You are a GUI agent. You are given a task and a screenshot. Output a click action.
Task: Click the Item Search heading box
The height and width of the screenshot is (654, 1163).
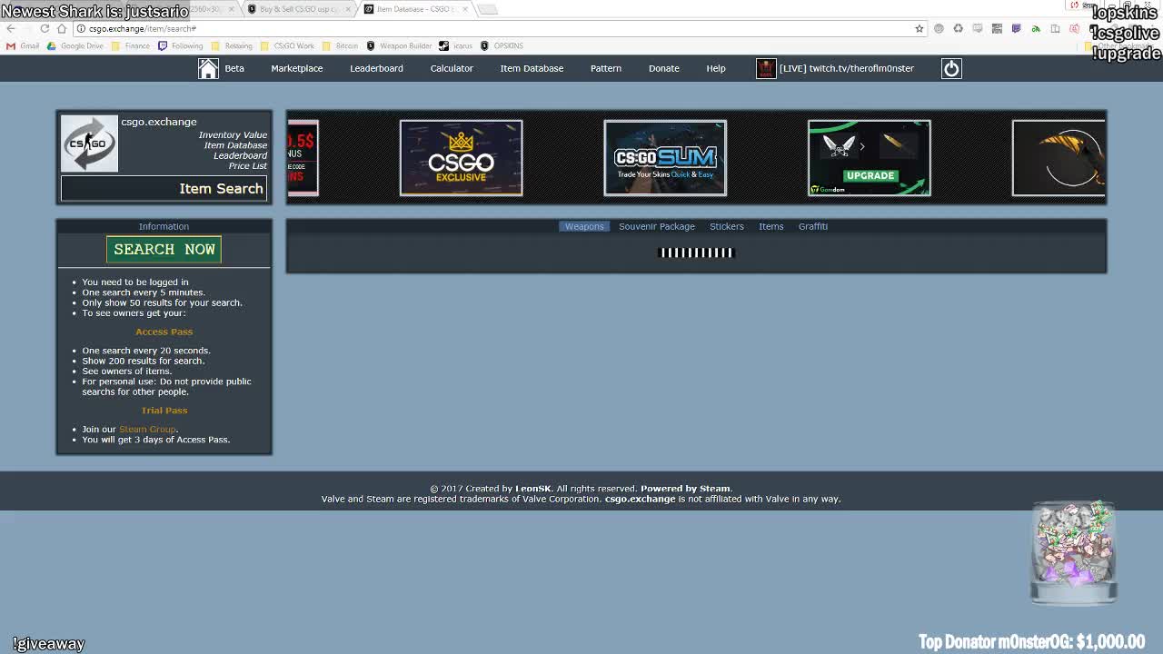click(x=164, y=188)
